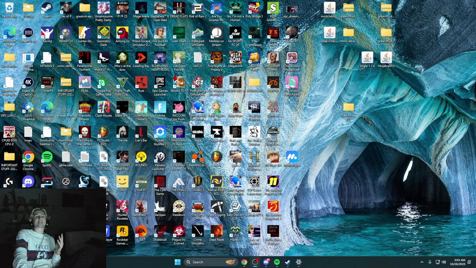The image size is (476, 268).
Task: Open MuMuPlayer desktop icon
Action: click(292, 159)
